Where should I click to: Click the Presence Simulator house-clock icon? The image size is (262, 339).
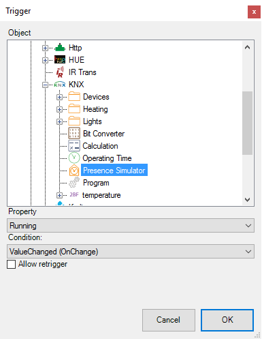(x=74, y=171)
